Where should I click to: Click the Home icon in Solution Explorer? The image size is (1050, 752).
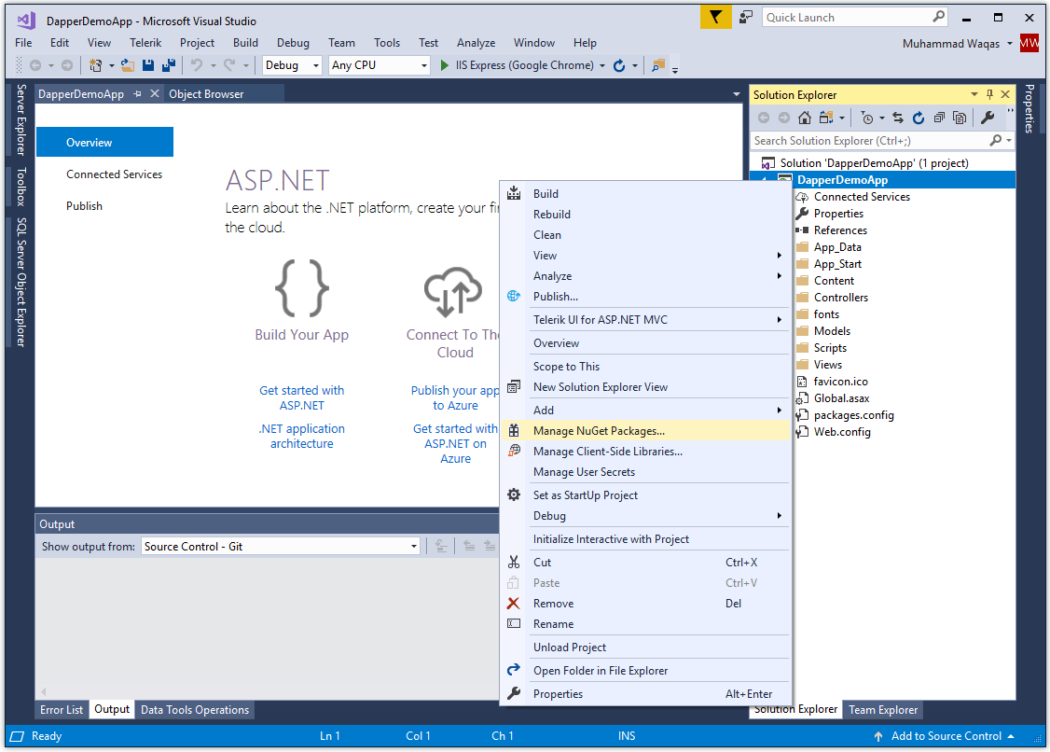coord(804,118)
